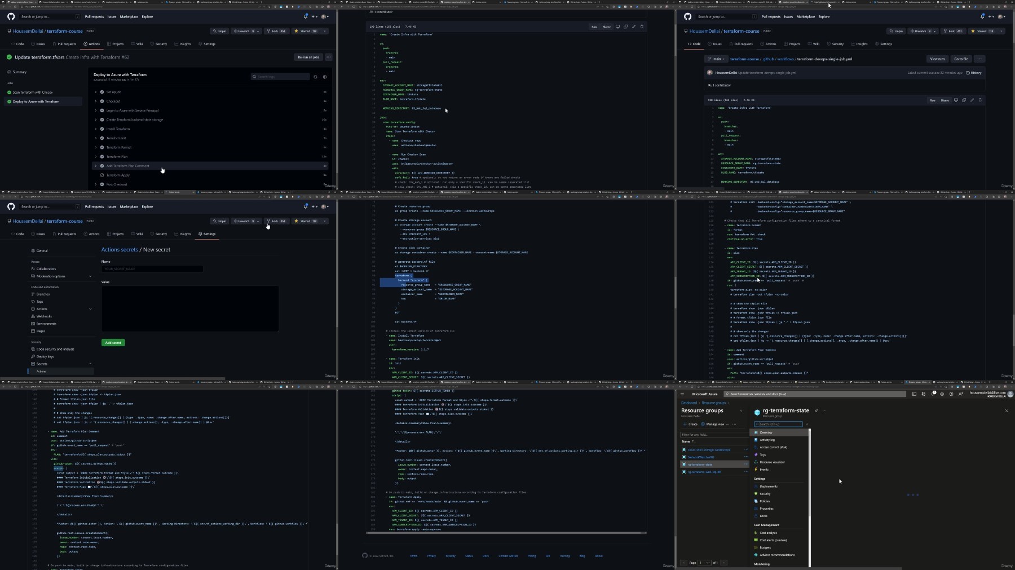The height and width of the screenshot is (570, 1015).
Task: Sort resource groups by Name column
Action: (x=687, y=441)
